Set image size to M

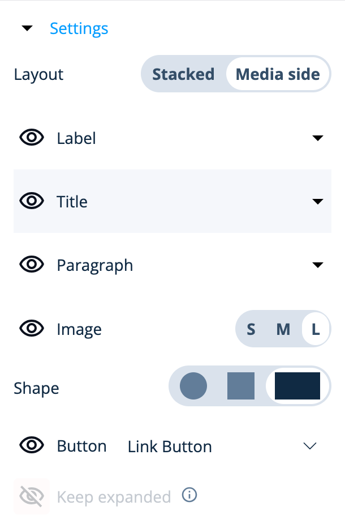pyautogui.click(x=283, y=329)
